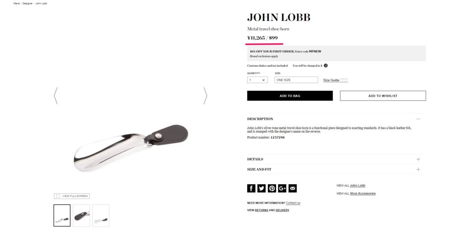Screen dimensions: 473x232
Task: Open the Size Guide link
Action: coord(331,80)
